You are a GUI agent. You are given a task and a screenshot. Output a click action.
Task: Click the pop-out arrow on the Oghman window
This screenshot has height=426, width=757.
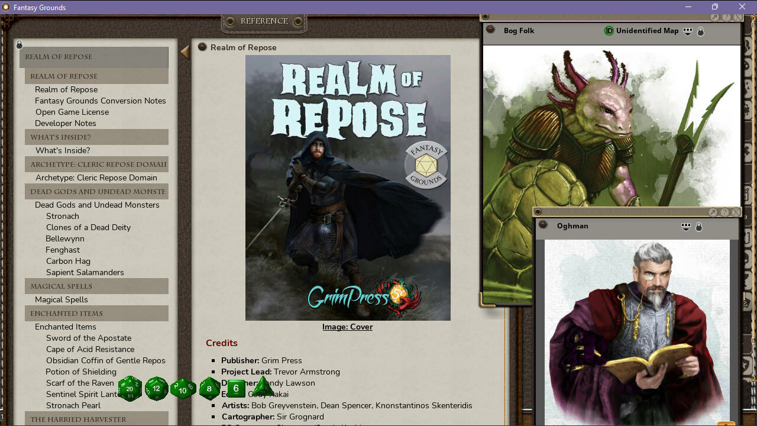point(714,211)
